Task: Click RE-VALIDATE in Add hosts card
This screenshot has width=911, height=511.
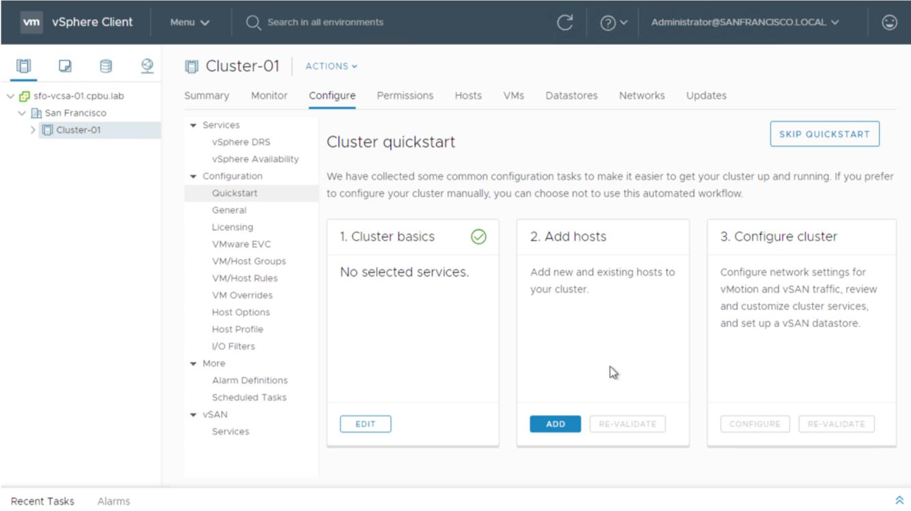Action: (627, 424)
